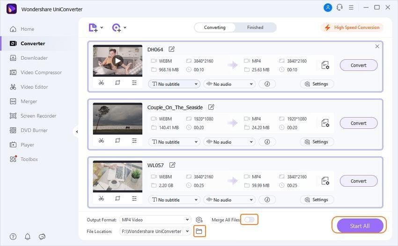Convert the DH064 file
398x246 pixels.
point(358,65)
